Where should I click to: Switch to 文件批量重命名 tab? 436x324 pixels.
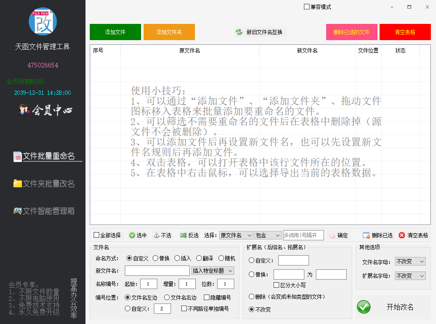coord(48,156)
